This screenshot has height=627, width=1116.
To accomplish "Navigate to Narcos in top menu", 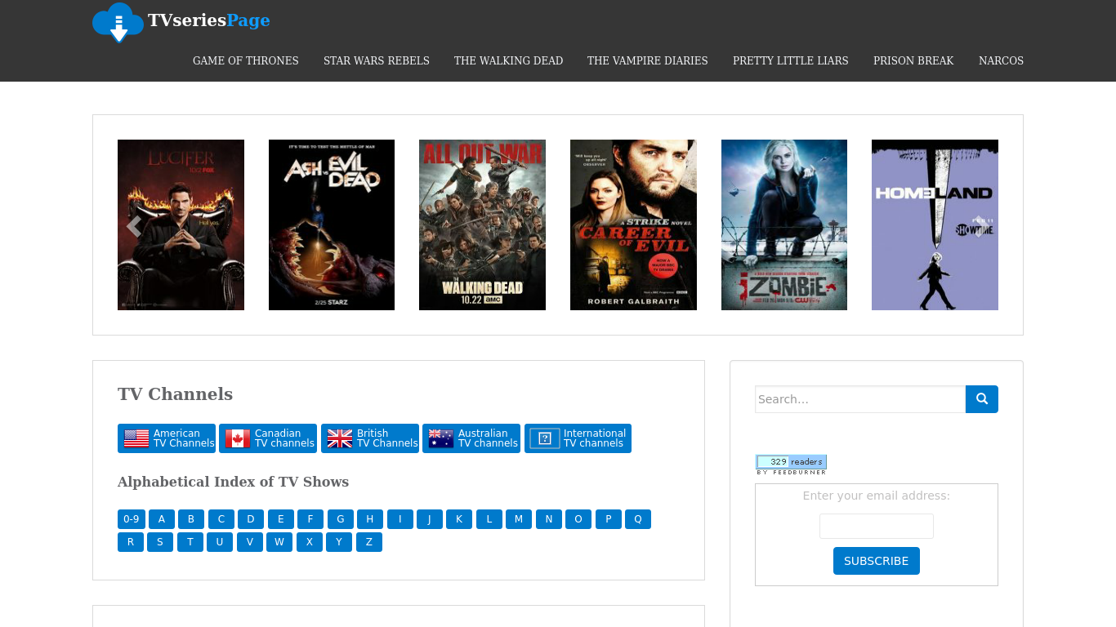I will (1001, 60).
